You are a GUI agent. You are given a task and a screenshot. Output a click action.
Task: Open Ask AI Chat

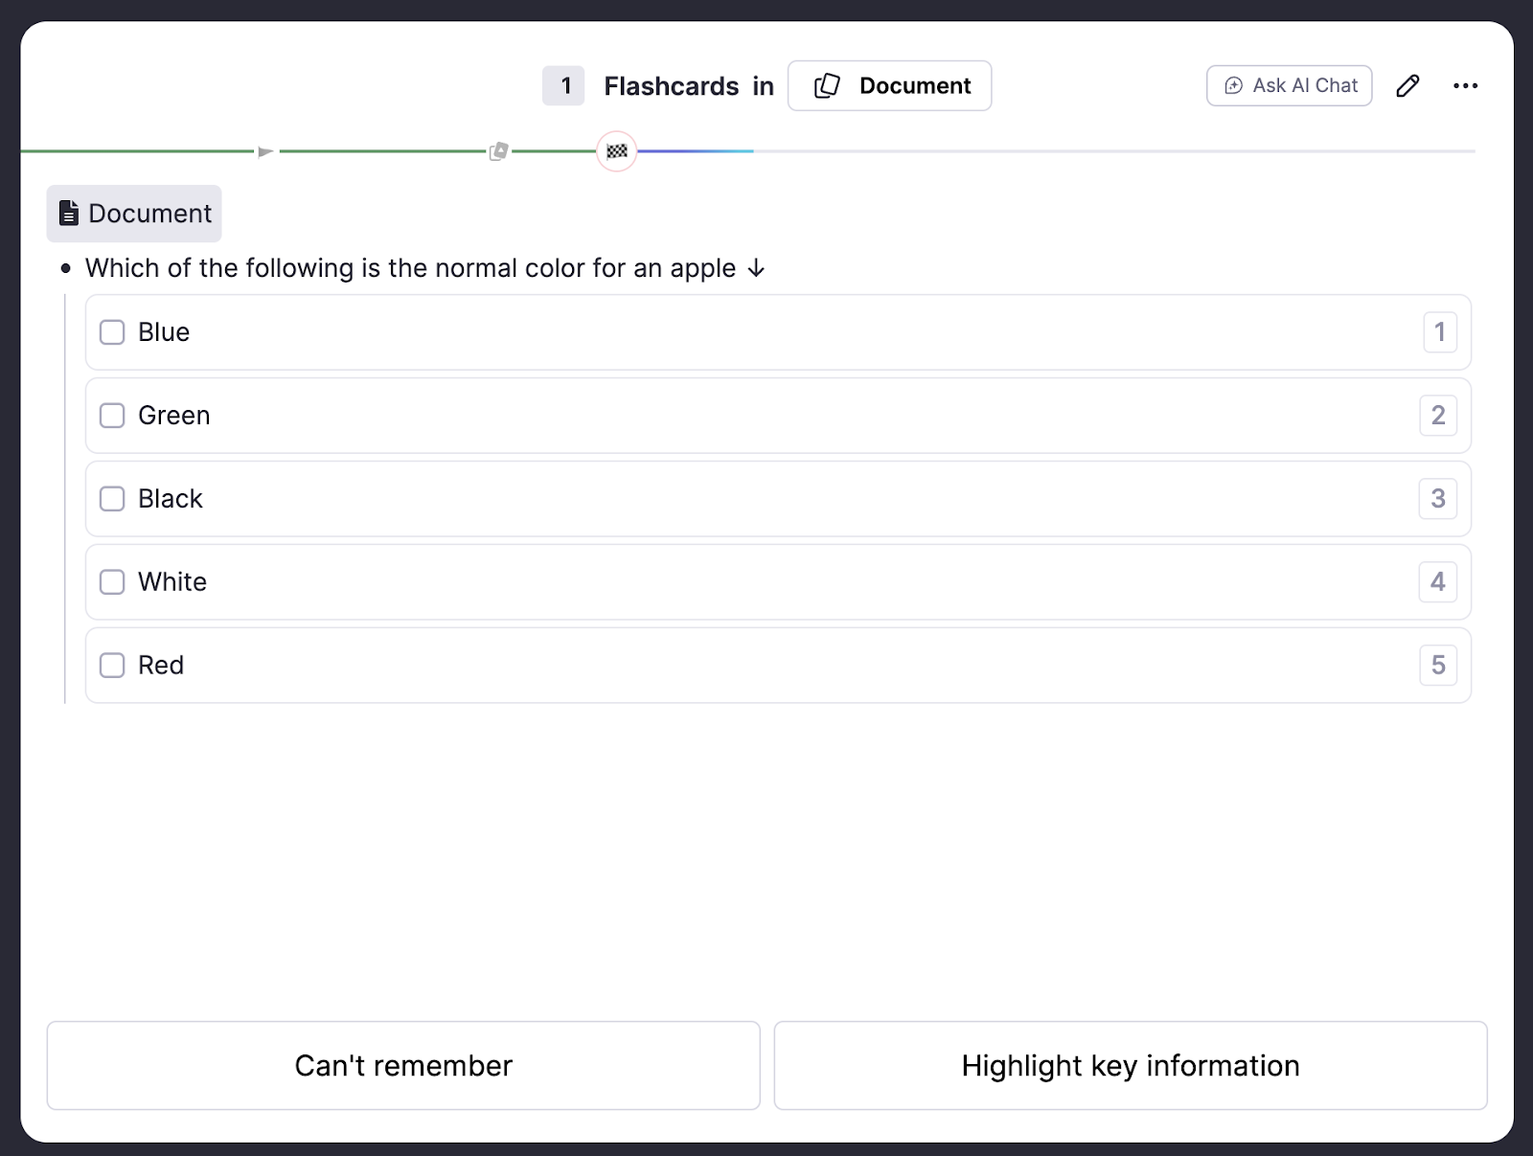tap(1289, 86)
